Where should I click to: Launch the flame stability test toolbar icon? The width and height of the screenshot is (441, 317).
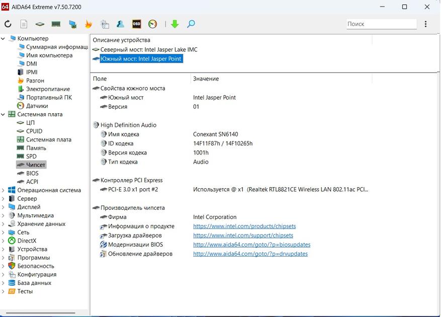point(89,24)
